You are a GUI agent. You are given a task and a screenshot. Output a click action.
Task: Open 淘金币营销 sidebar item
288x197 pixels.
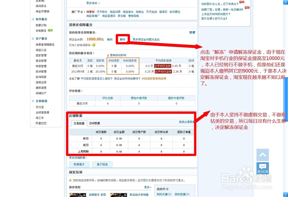click(x=42, y=12)
